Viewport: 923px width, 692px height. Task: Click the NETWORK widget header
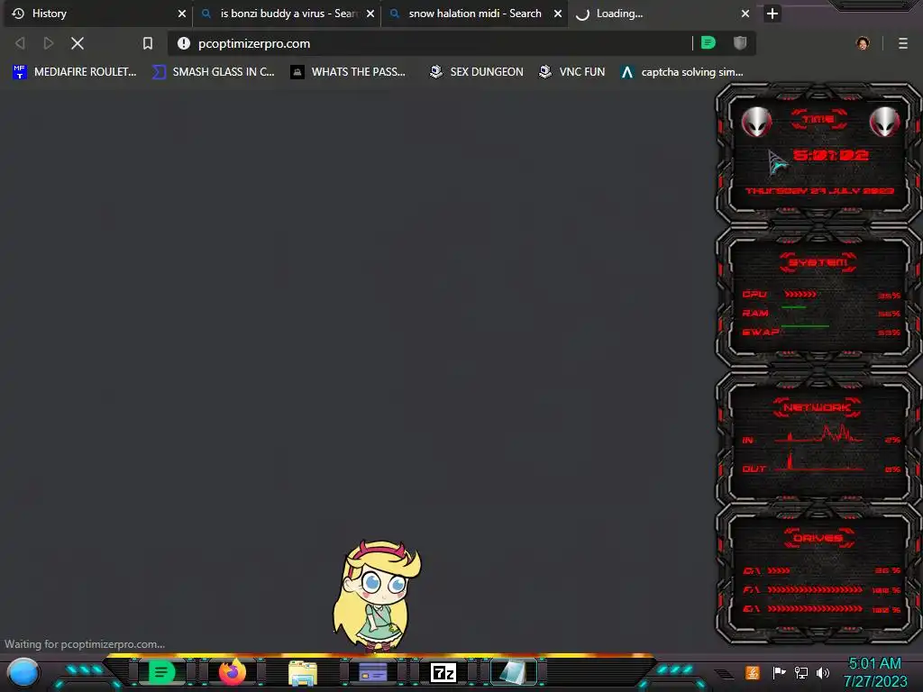[818, 407]
